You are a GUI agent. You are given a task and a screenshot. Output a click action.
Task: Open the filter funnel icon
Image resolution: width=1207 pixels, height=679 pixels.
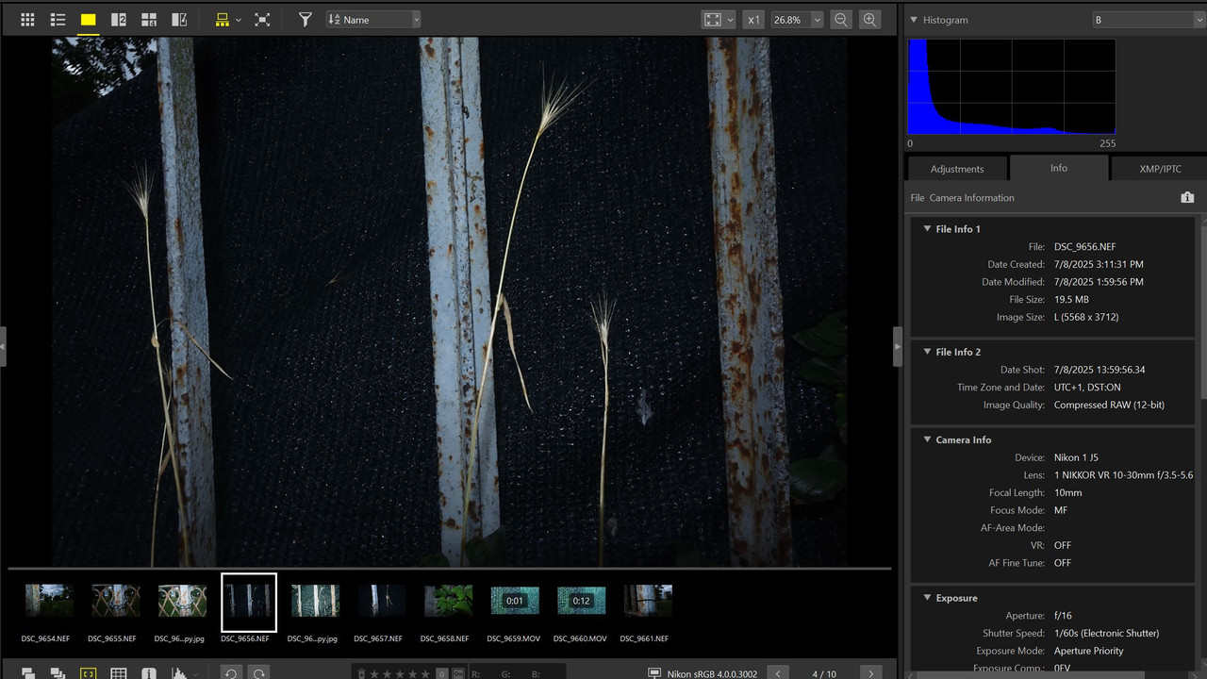point(305,19)
